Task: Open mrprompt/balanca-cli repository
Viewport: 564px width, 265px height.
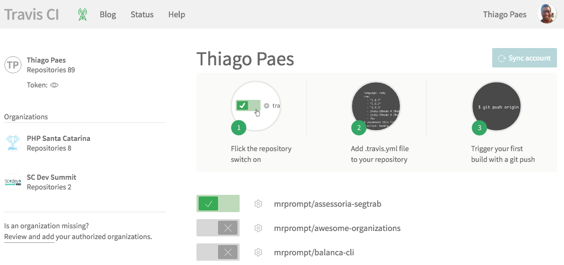Action: tap(314, 253)
